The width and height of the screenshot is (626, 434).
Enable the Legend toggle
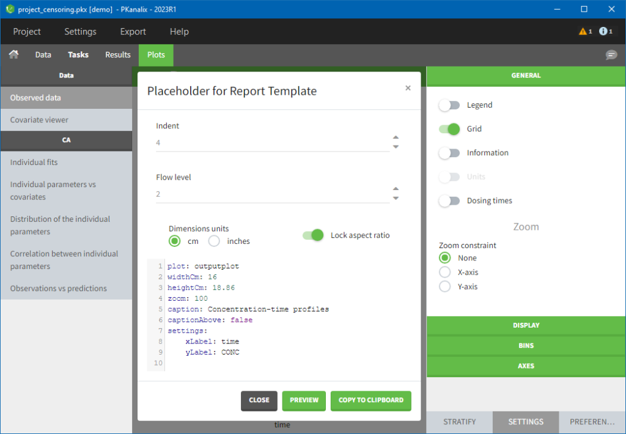pyautogui.click(x=449, y=105)
